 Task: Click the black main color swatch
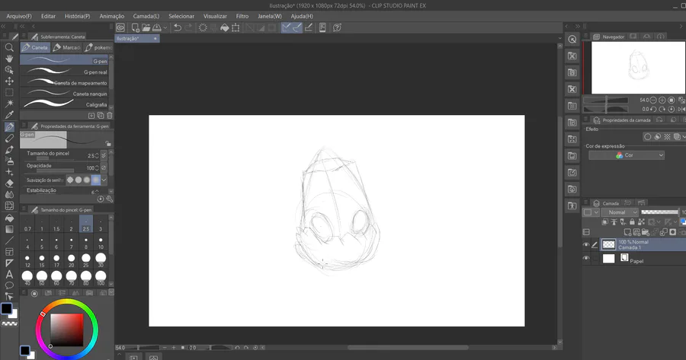(x=6, y=308)
